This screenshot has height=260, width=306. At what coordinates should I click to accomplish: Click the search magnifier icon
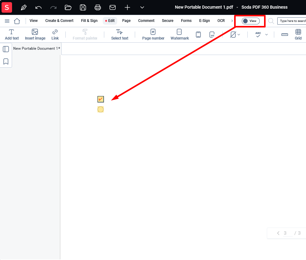tap(271, 21)
